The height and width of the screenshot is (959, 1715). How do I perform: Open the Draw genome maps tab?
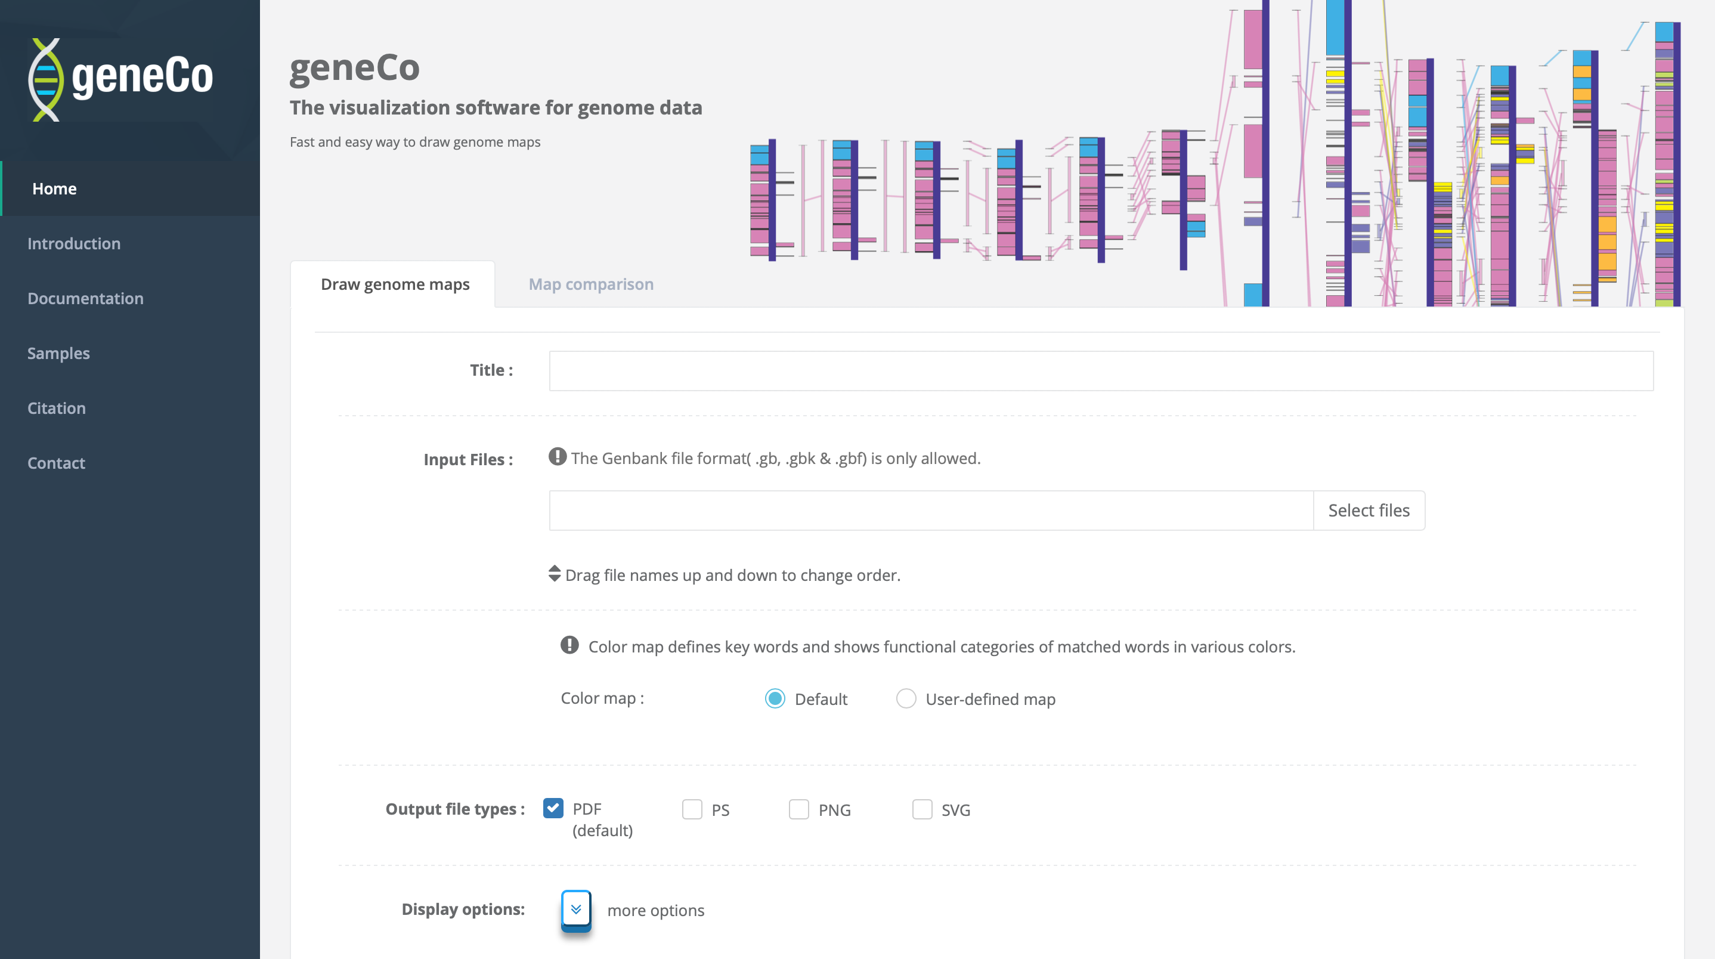pos(395,284)
